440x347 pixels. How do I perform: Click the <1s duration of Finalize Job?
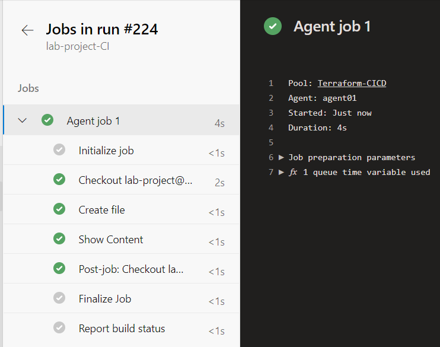click(216, 301)
